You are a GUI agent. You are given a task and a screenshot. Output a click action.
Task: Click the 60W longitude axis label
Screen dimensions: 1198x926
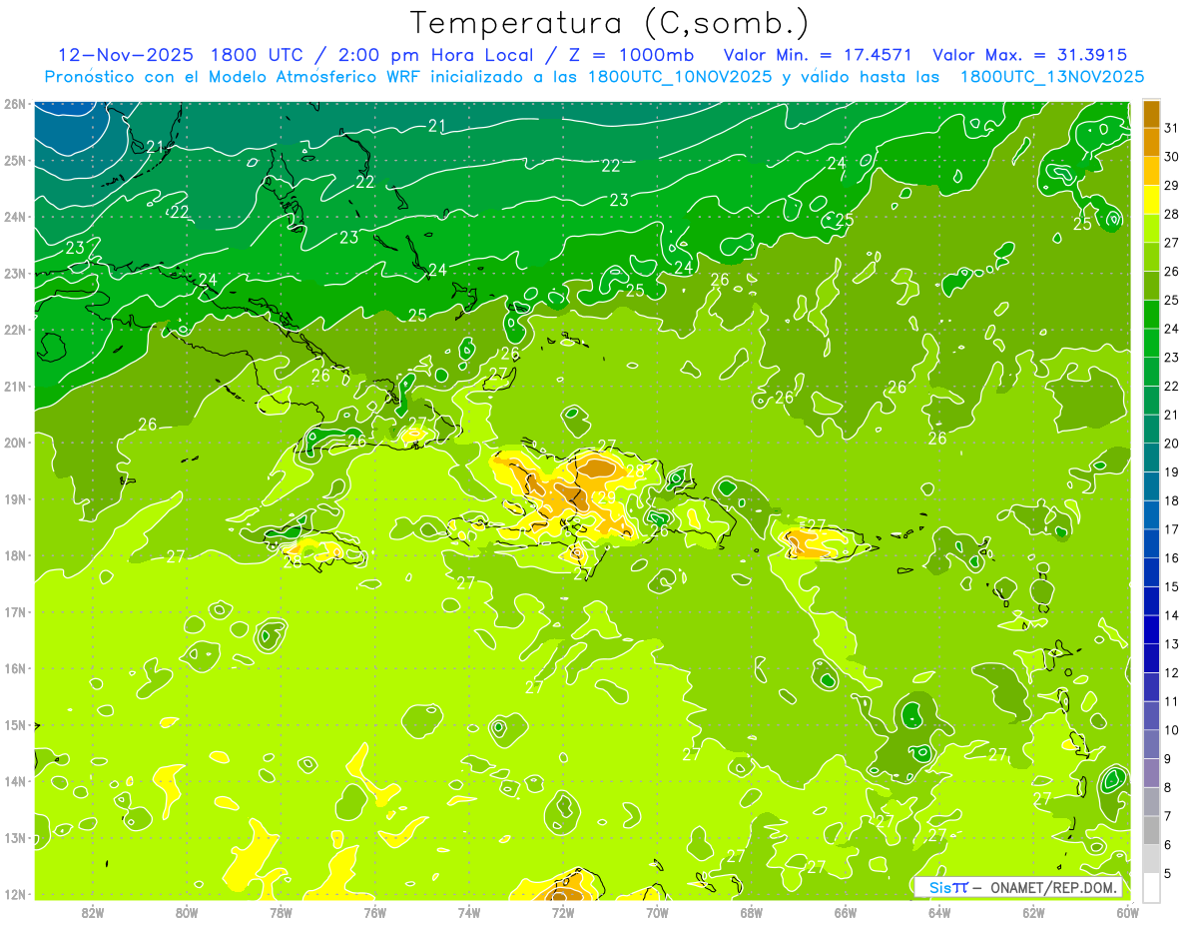click(1127, 912)
